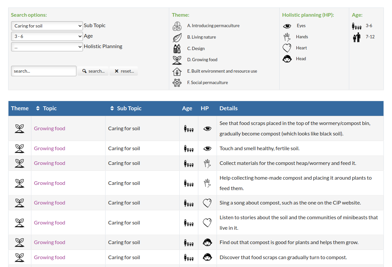Choose the Growing food seedling legend icon
The width and height of the screenshot is (392, 267).
(177, 60)
